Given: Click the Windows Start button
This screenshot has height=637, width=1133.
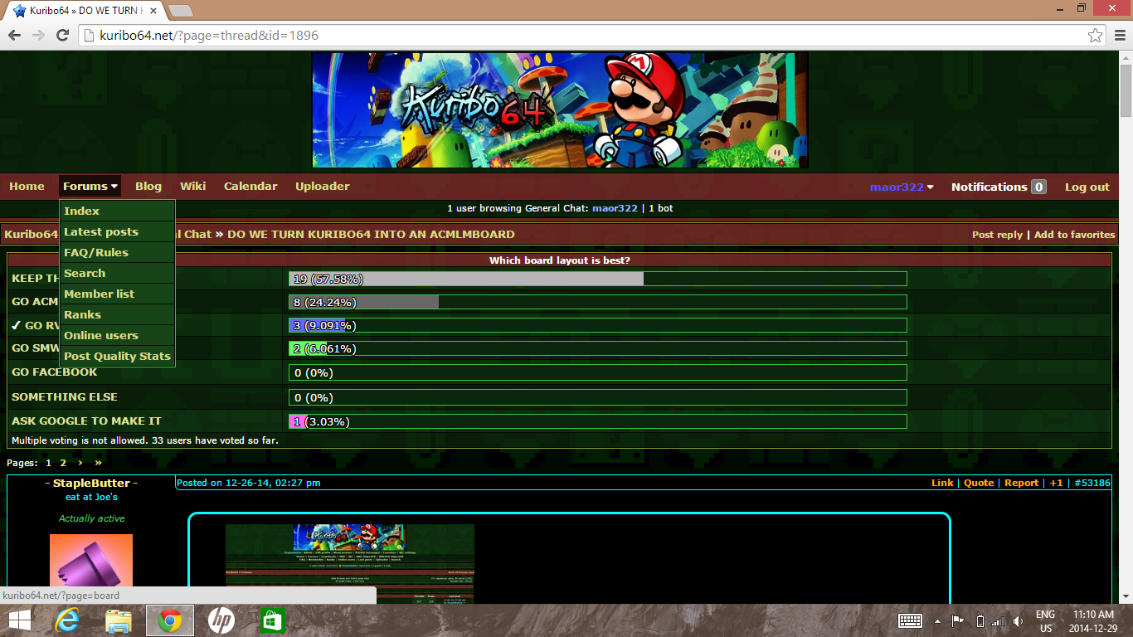Looking at the screenshot, I should pyautogui.click(x=20, y=620).
